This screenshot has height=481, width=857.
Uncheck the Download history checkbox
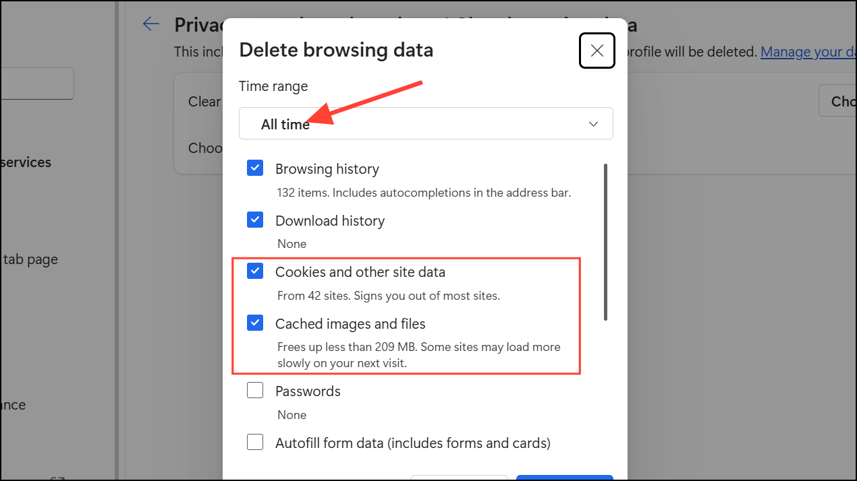[x=255, y=220]
